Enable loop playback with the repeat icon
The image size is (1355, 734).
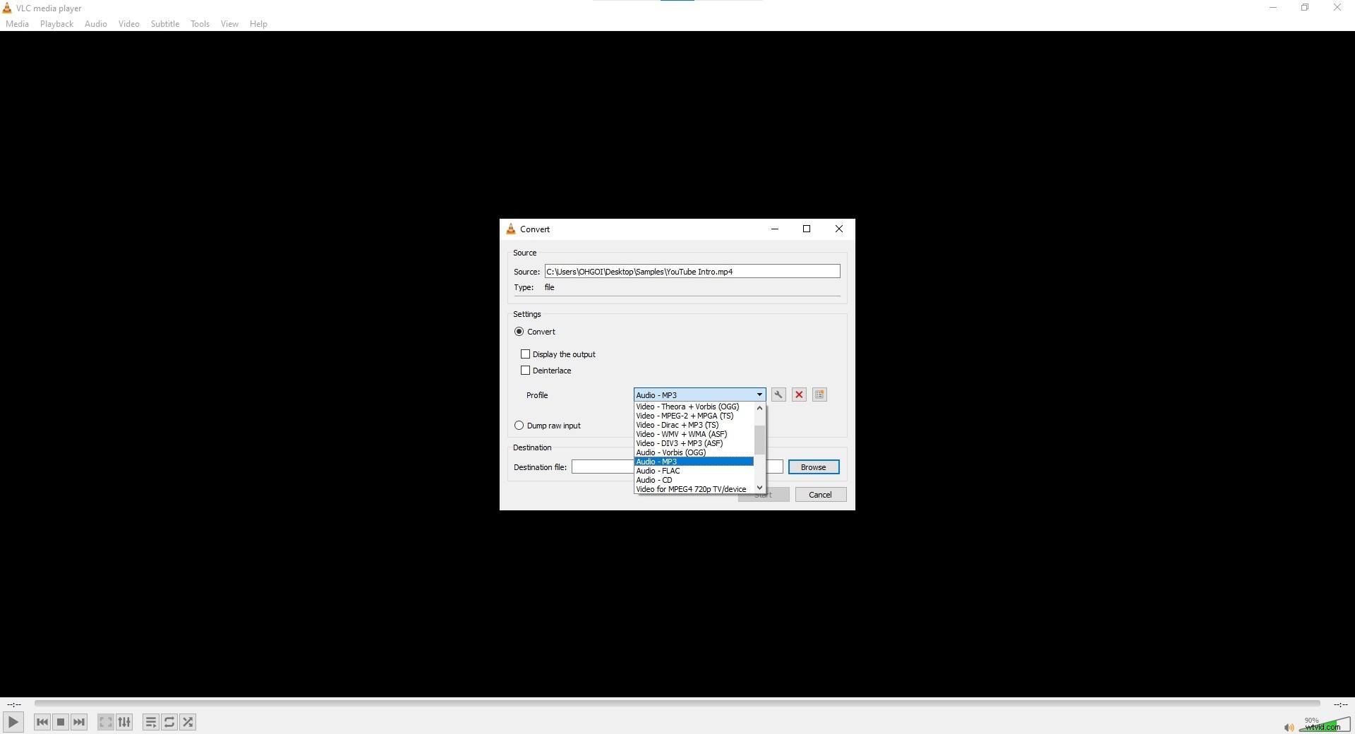point(169,722)
